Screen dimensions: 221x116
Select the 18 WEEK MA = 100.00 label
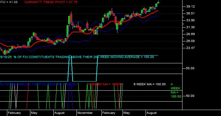[x=105, y=84]
